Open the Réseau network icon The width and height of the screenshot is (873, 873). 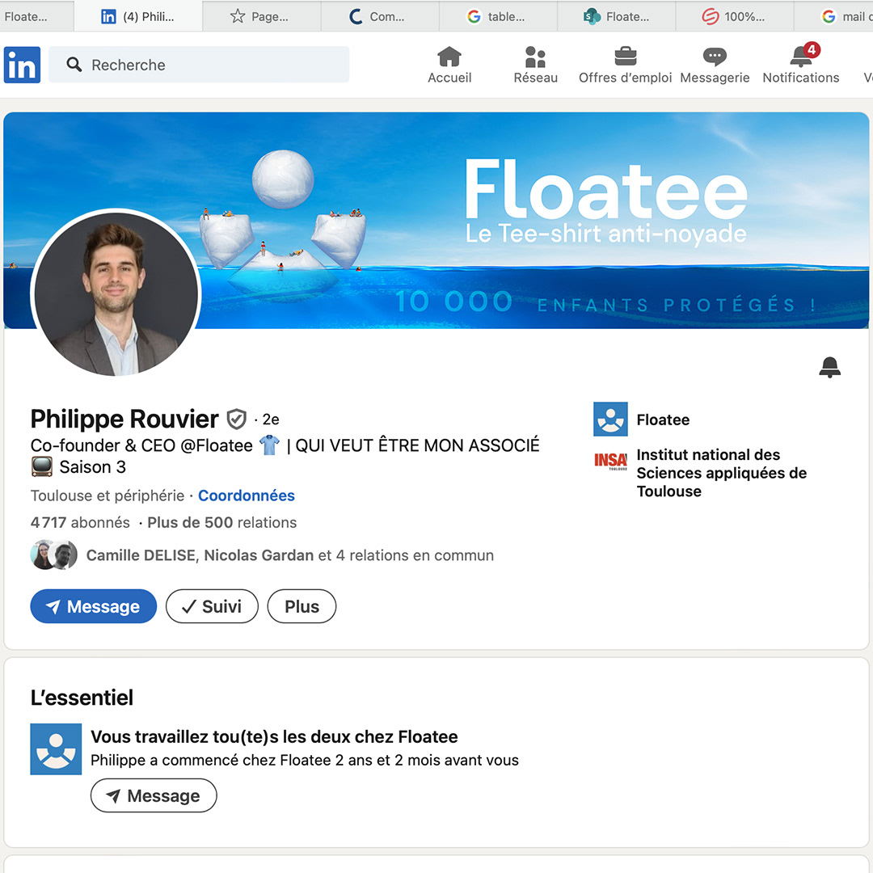coord(535,57)
